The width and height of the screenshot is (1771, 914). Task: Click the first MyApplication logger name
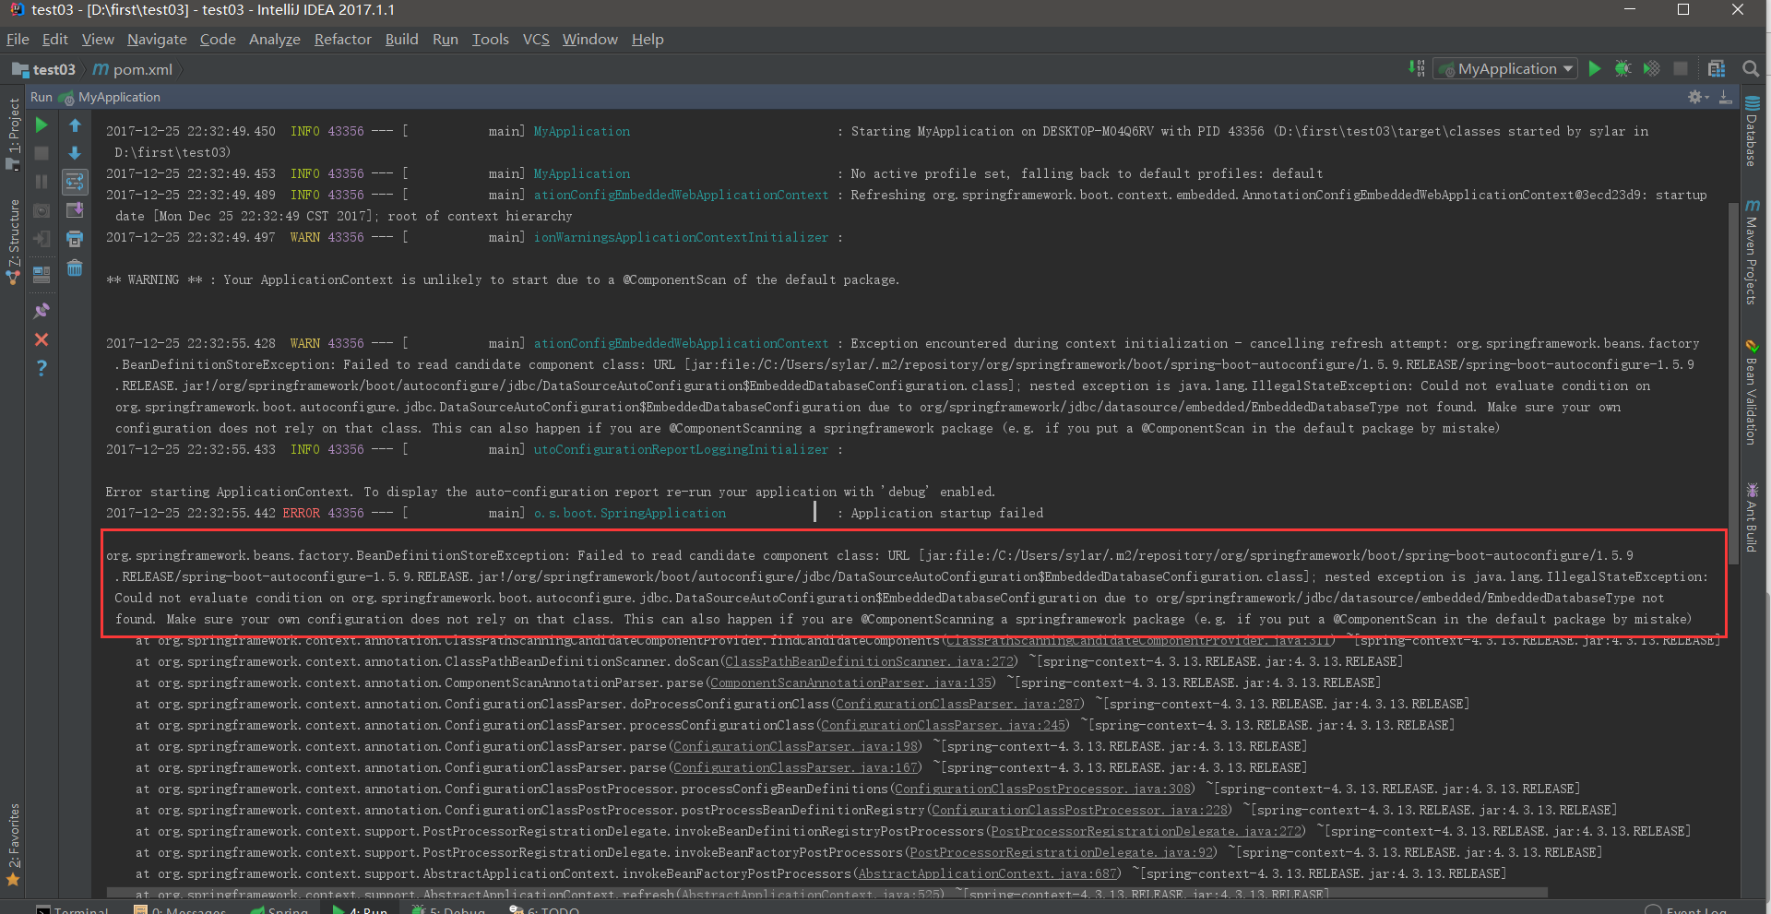(581, 131)
